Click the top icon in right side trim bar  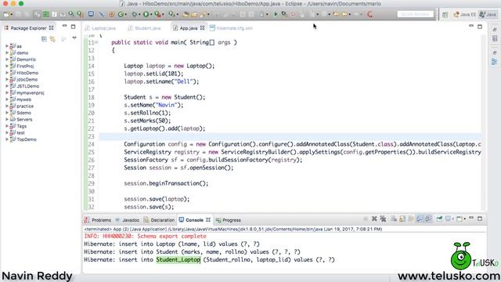tap(495, 30)
